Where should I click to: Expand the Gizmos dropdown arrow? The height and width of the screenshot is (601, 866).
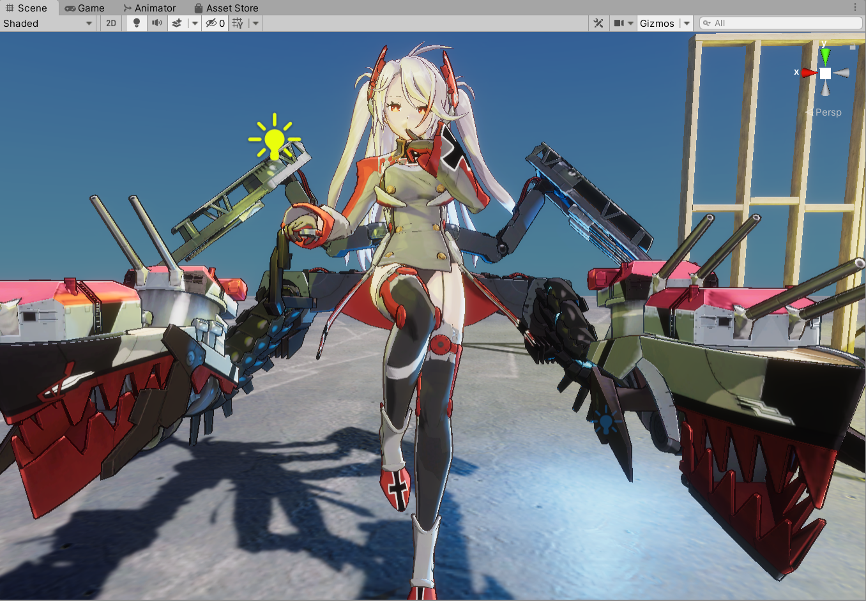click(x=687, y=23)
